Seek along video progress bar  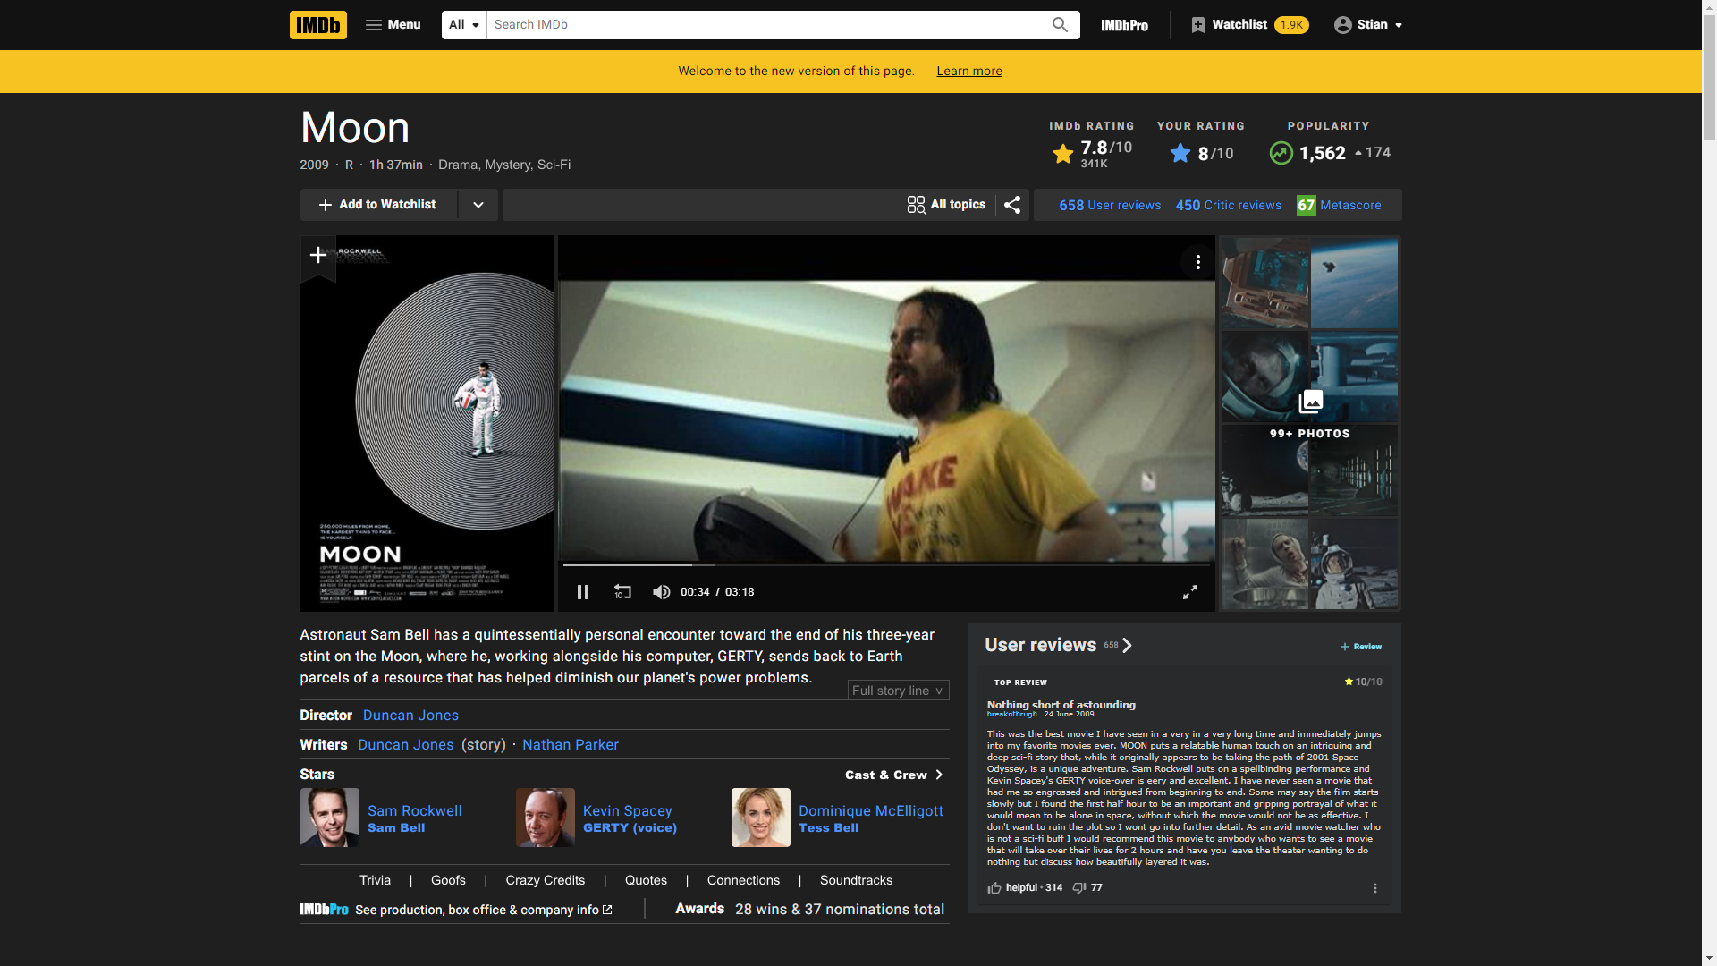point(885,565)
